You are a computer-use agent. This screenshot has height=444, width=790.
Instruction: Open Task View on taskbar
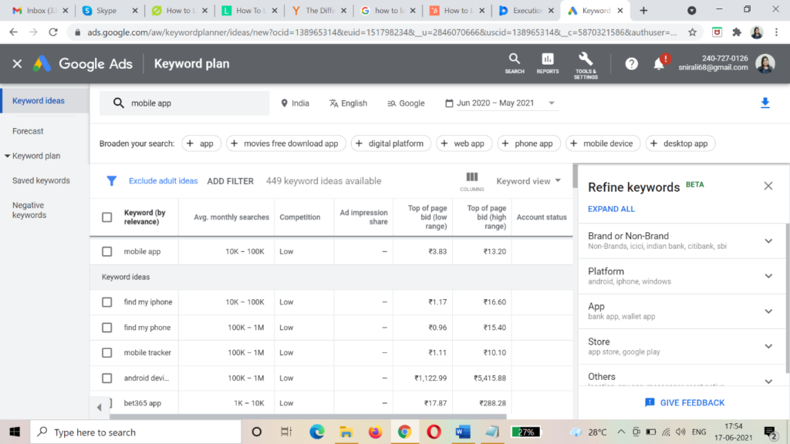(x=286, y=432)
